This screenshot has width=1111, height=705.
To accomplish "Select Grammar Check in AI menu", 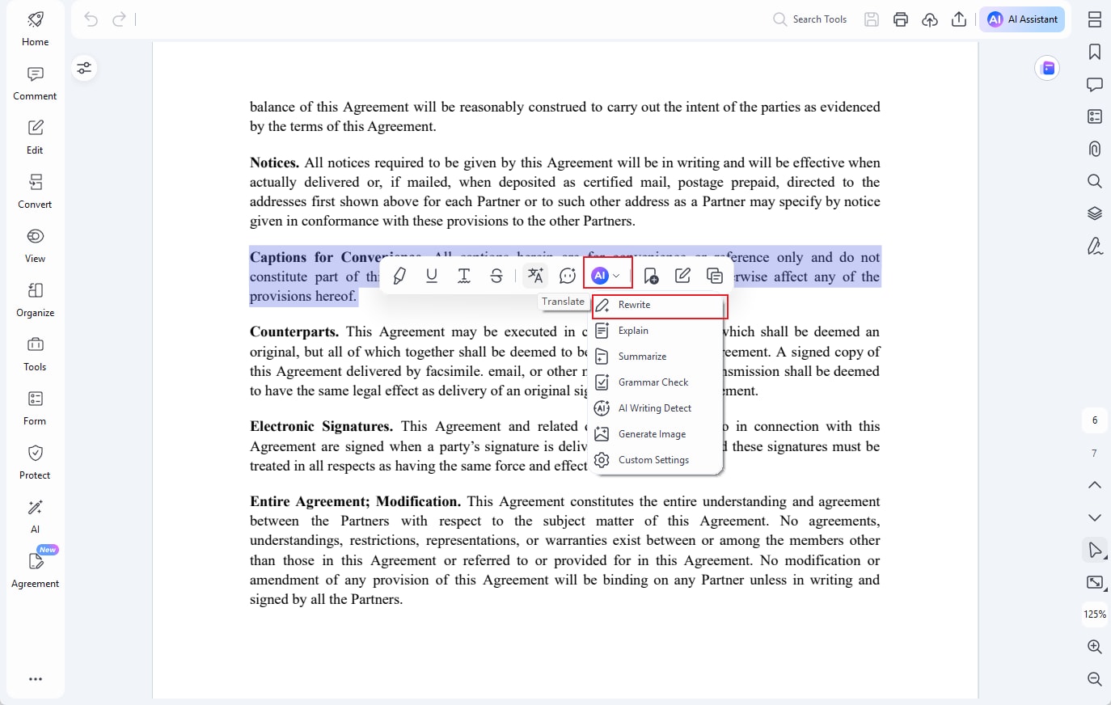I will point(656,382).
